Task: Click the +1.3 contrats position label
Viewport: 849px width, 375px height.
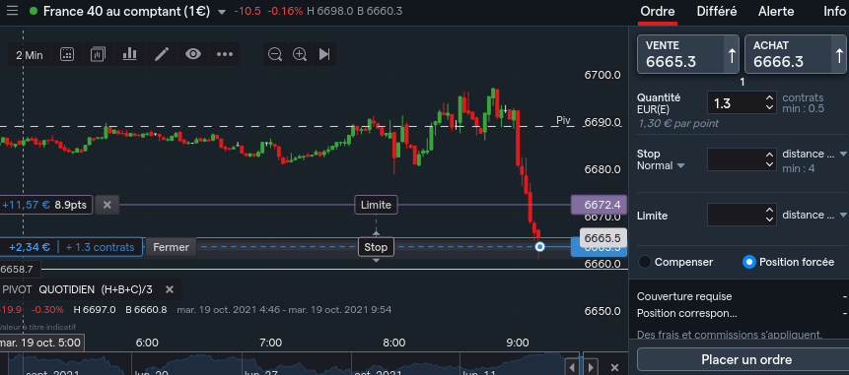Action: click(x=101, y=247)
